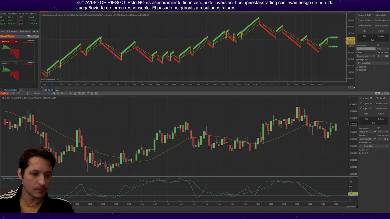Open the NQ 12-25 instrument dropdown in lower Chart Trader
390x219 pixels.
pos(368,132)
